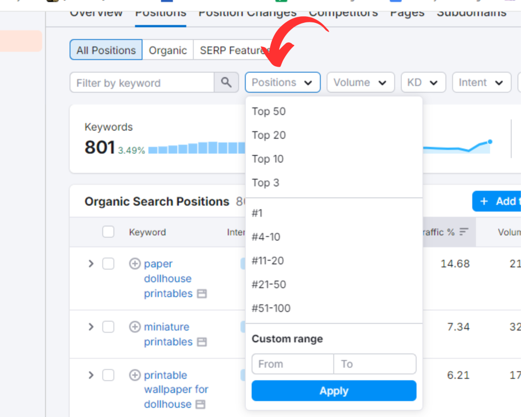Image resolution: width=521 pixels, height=417 pixels.
Task: Open the KD filter dropdown
Action: (x=423, y=82)
